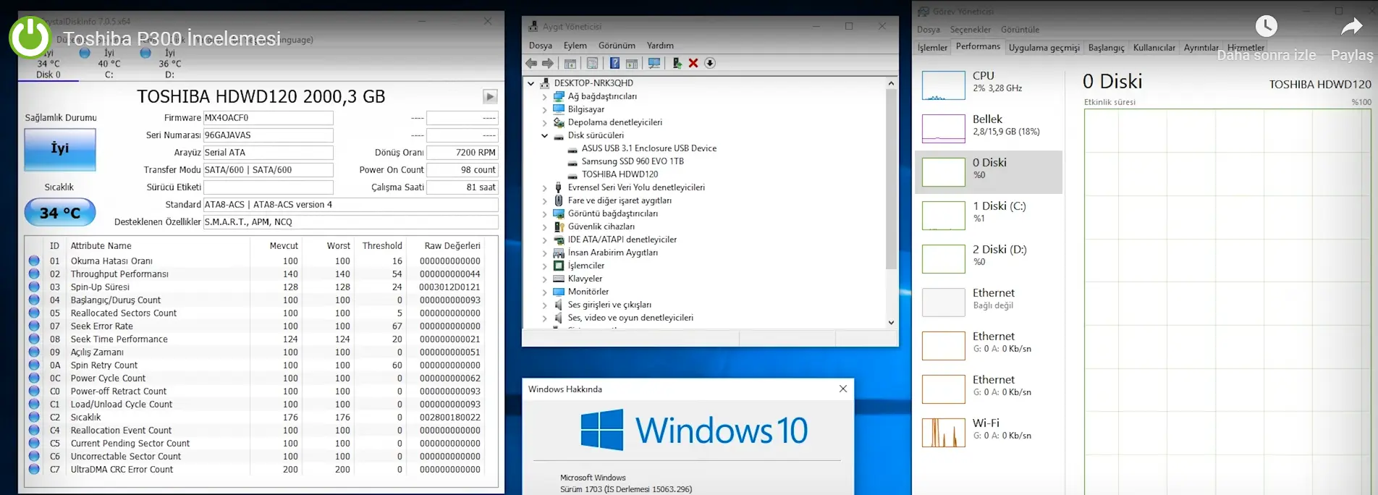1378x495 pixels.
Task: Click the Back arrow in Aygıt Yöneticisi toolbar
Action: click(532, 63)
